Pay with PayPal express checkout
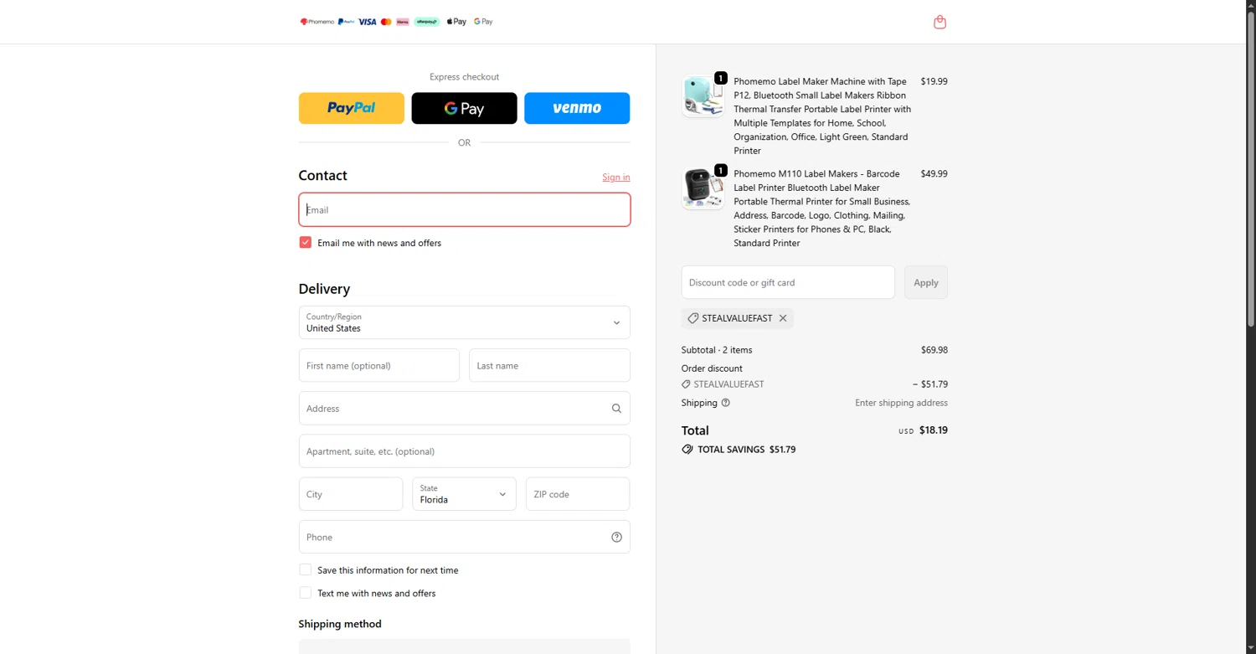1256x654 pixels. (352, 108)
